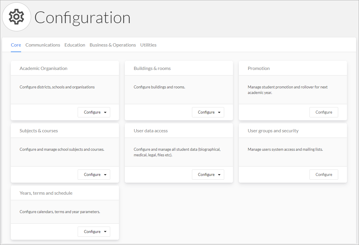Click Configure on the Buildings & rooms card
This screenshot has width=359, height=245.
click(x=206, y=112)
